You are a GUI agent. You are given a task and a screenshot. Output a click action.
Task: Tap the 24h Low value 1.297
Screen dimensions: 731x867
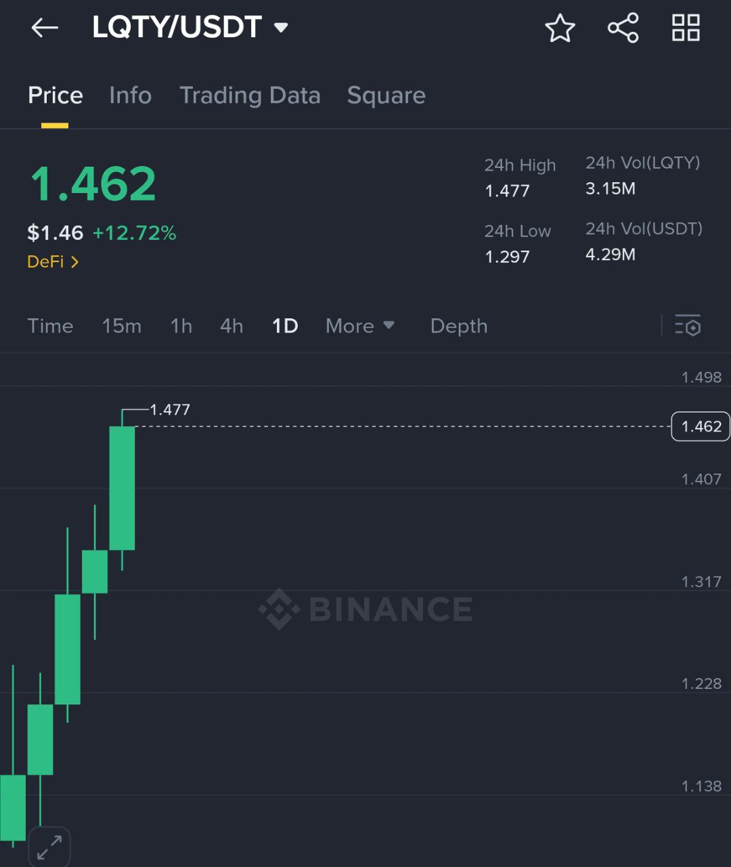tap(507, 257)
